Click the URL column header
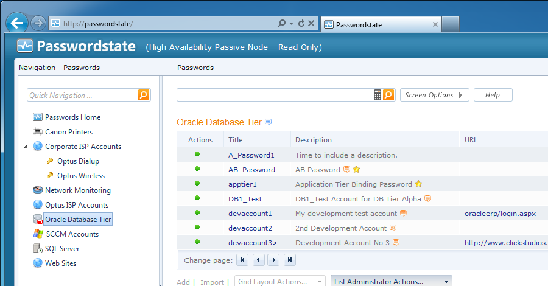This screenshot has width=548, height=286. pos(471,140)
